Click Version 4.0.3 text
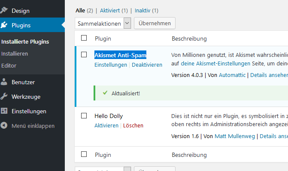Screen dimensions: 288x171 point(187,75)
